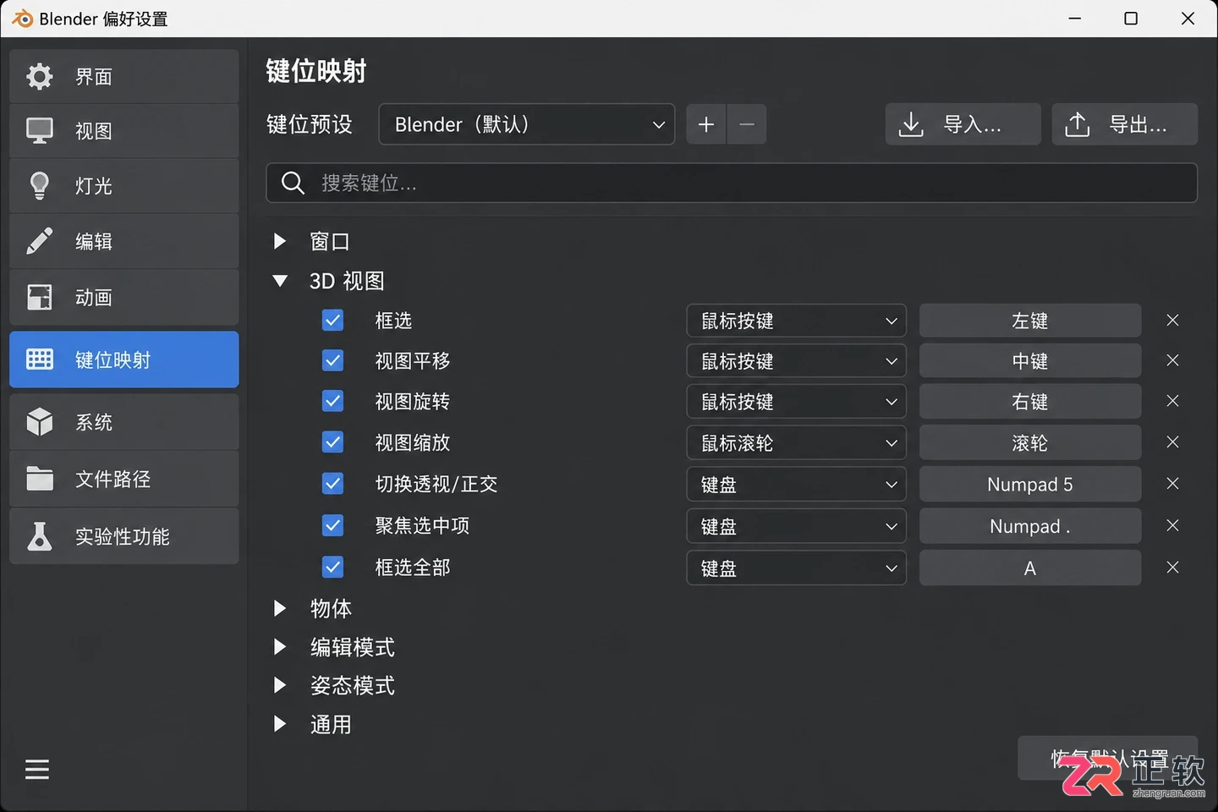
Task: Toggle the 视图旋转 checkbox
Action: click(x=333, y=401)
